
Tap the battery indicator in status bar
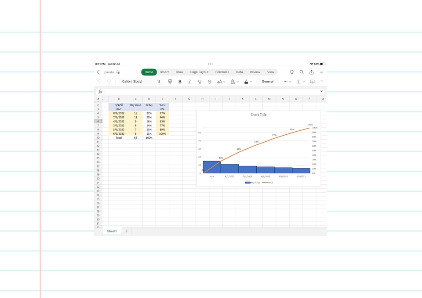(323, 64)
